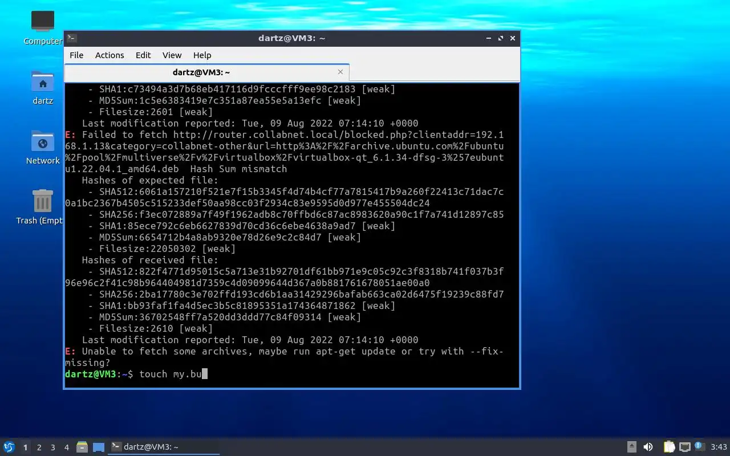Image resolution: width=730 pixels, height=456 pixels.
Task: Click 'Hashes of expected file:' line
Action: point(150,180)
